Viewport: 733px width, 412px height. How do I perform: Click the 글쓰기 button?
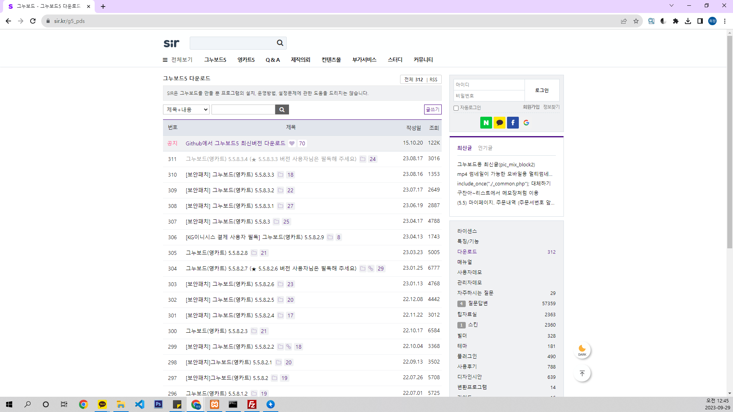coord(433,109)
